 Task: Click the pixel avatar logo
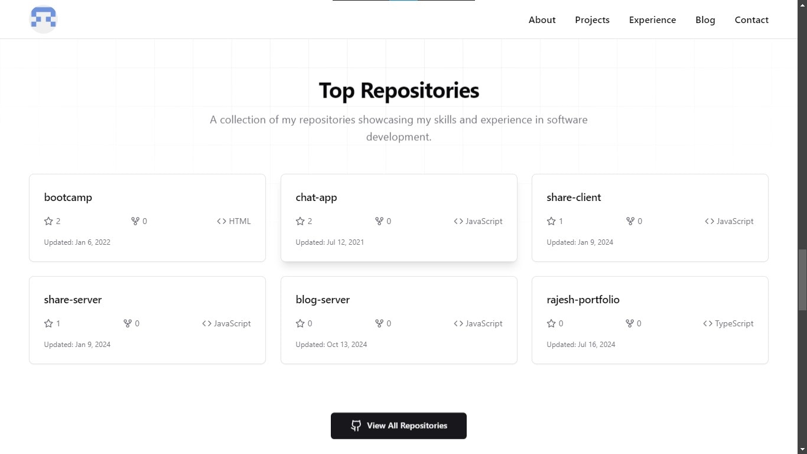(x=43, y=20)
